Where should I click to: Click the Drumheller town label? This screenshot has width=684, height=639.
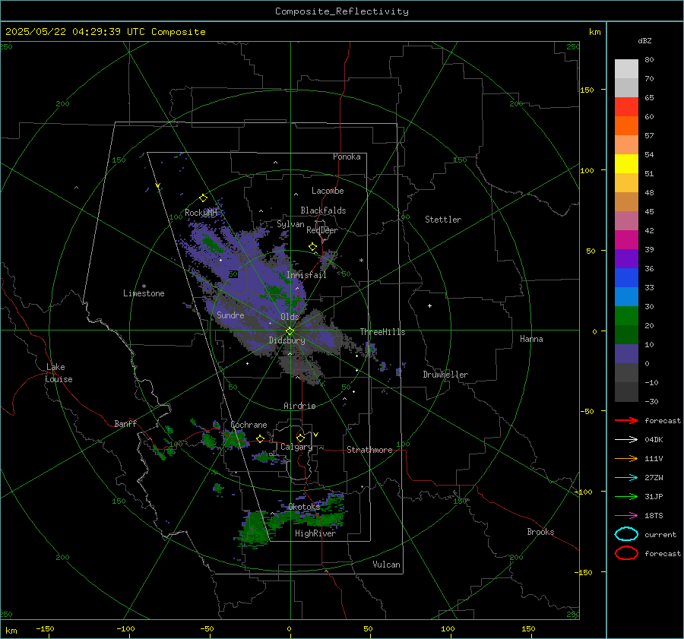click(445, 375)
